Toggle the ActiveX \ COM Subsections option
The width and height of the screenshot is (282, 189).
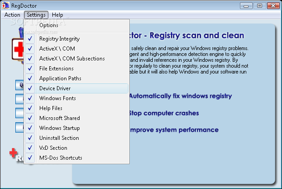77,59
